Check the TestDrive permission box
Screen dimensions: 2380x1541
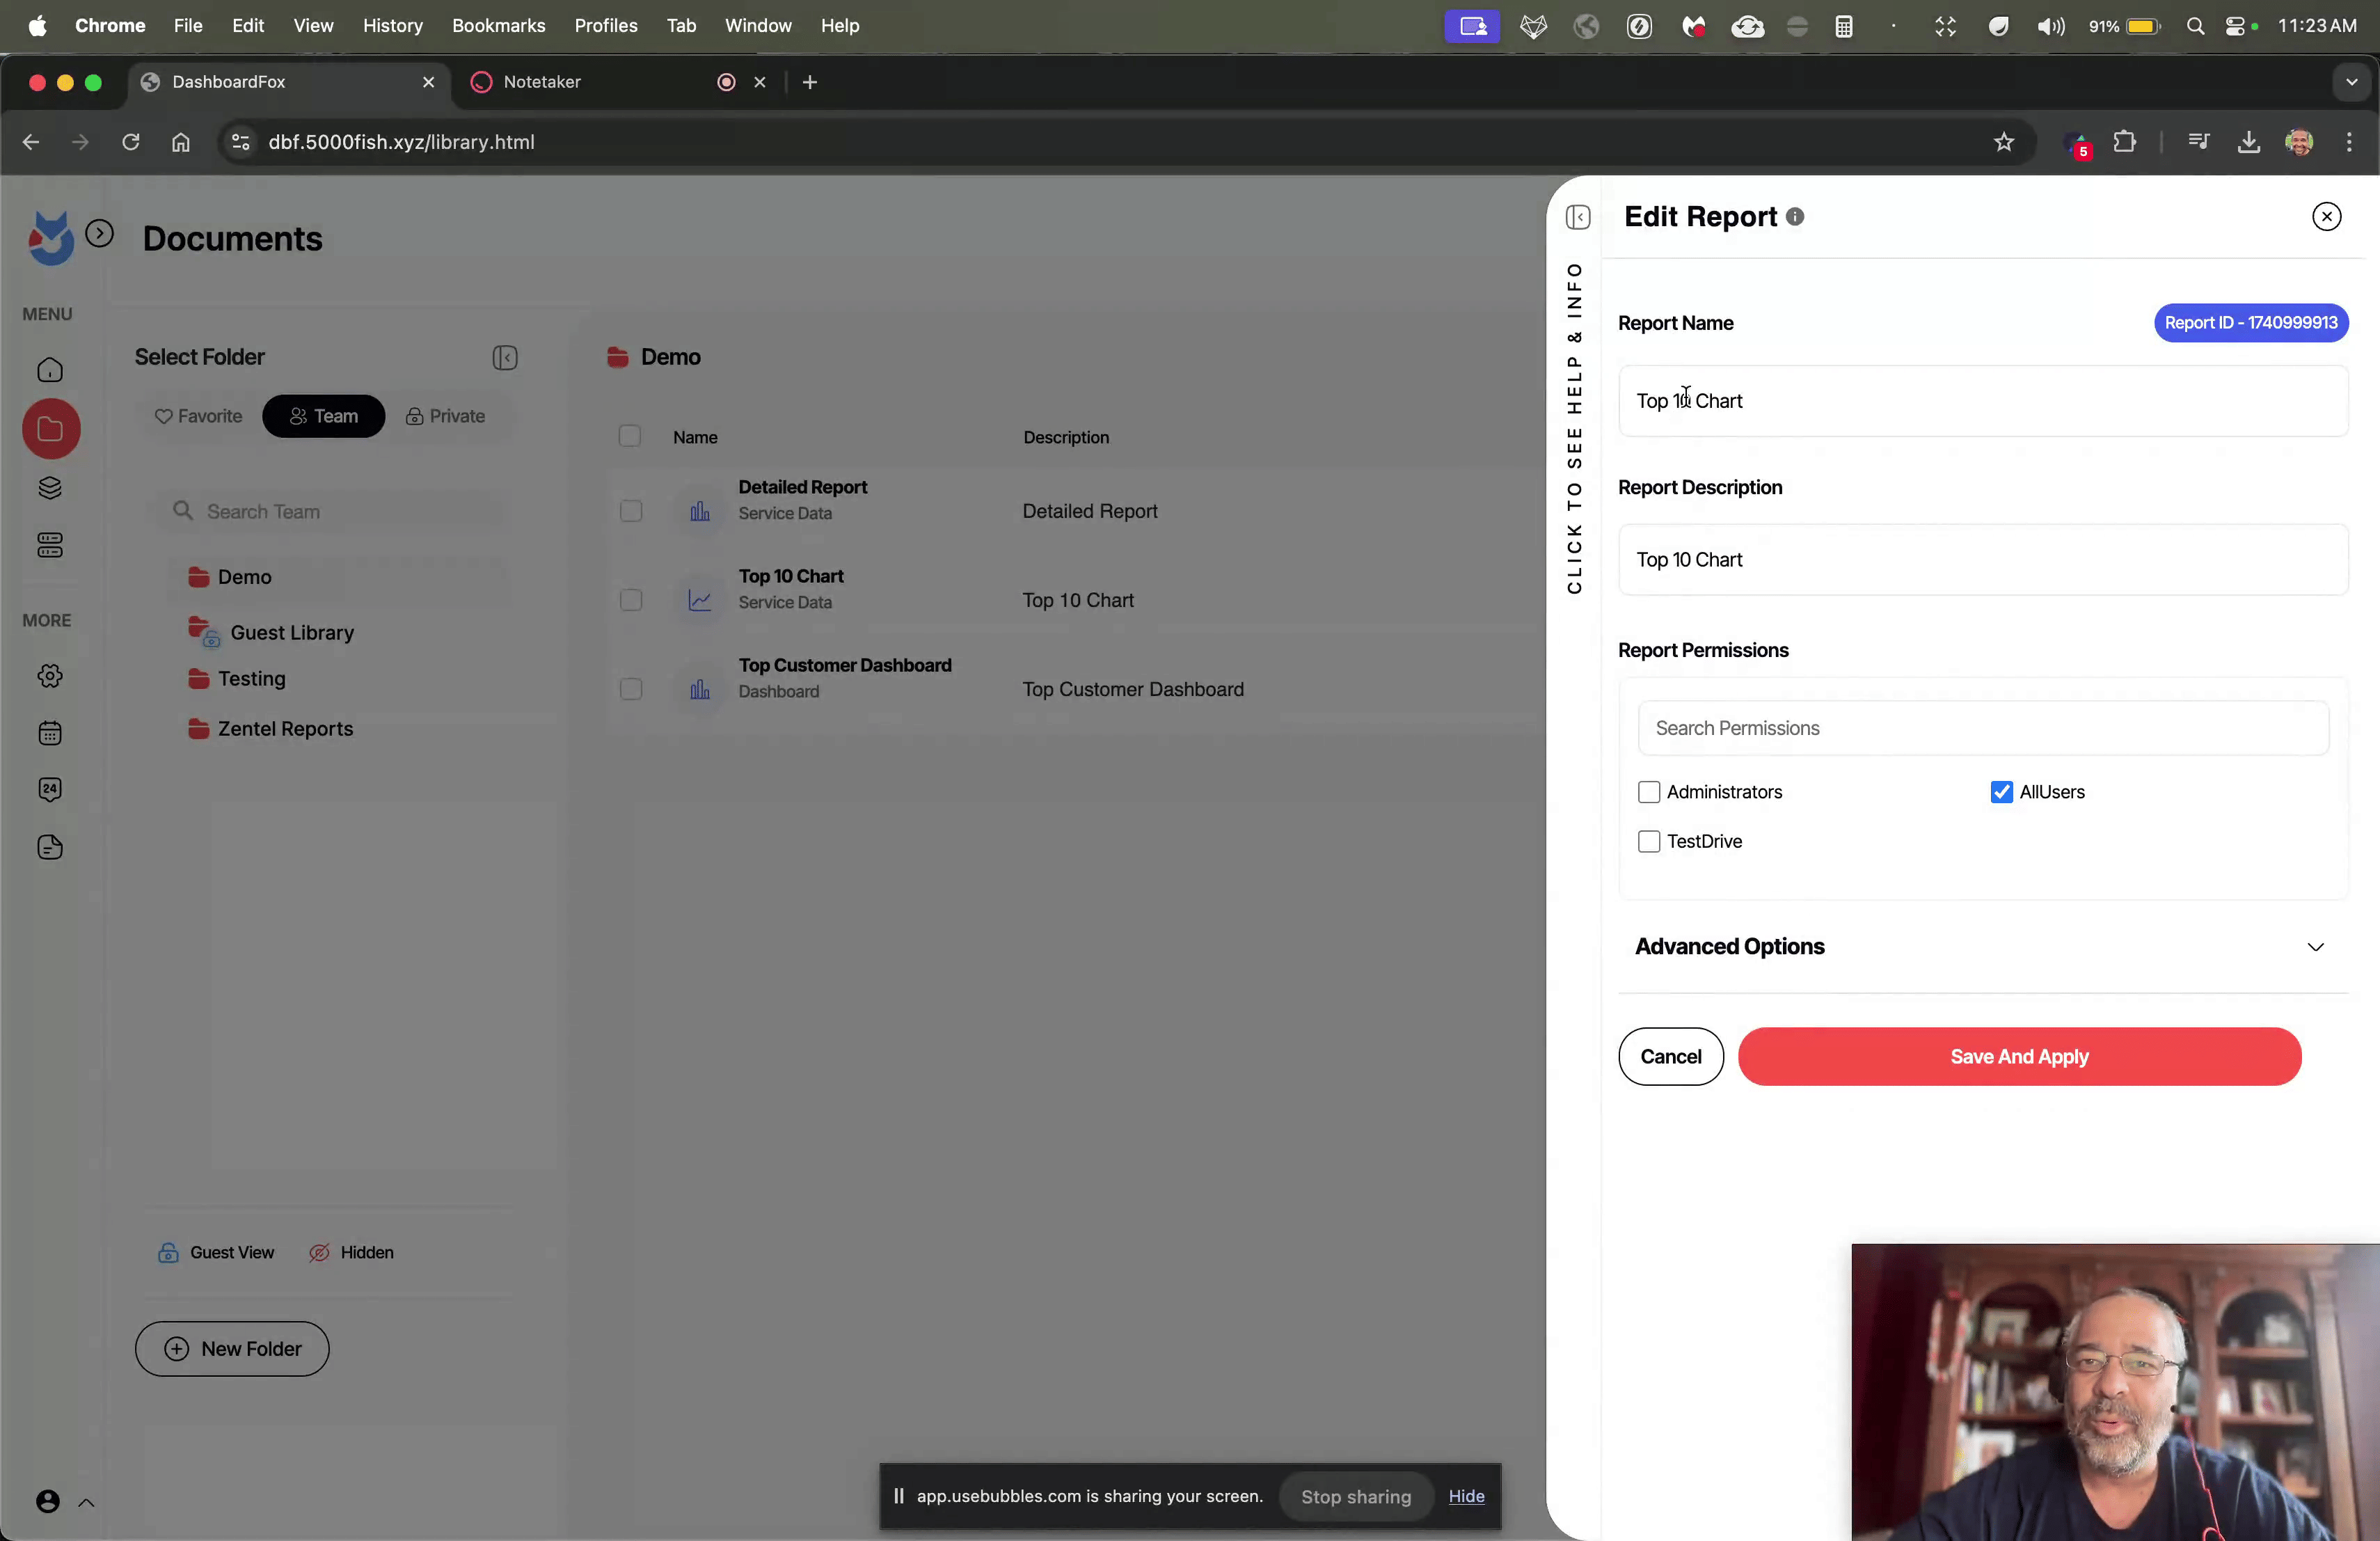click(1649, 842)
